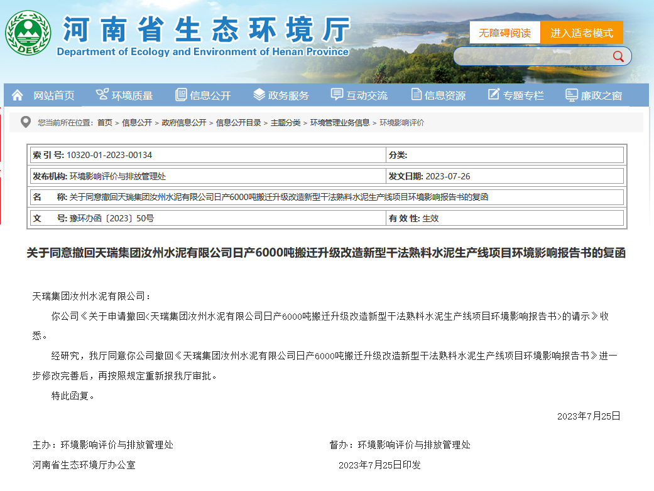Viewport: 654px width, 491px height.
Task: Click the 河南省生态环境厅 site title
Action: [207, 29]
